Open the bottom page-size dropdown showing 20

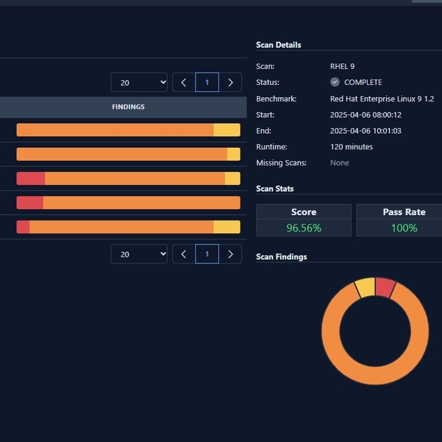[x=138, y=254]
